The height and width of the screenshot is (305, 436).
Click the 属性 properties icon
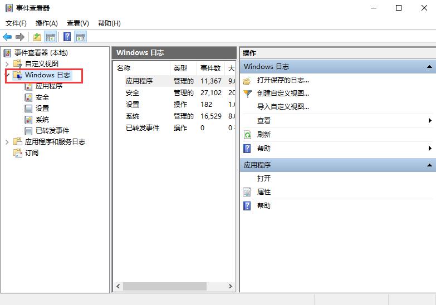tap(247, 192)
